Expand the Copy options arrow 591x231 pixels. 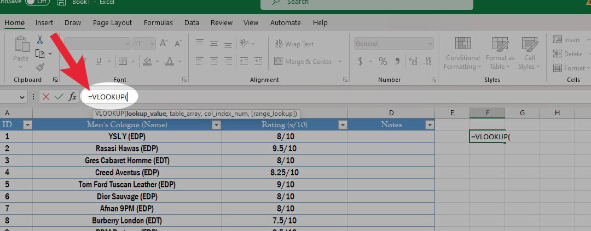(x=50, y=54)
